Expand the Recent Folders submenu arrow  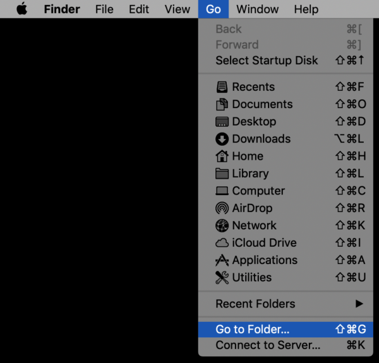(359, 304)
